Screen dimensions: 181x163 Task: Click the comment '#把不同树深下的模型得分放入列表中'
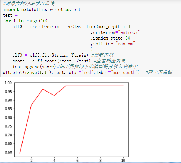[x=97, y=67]
